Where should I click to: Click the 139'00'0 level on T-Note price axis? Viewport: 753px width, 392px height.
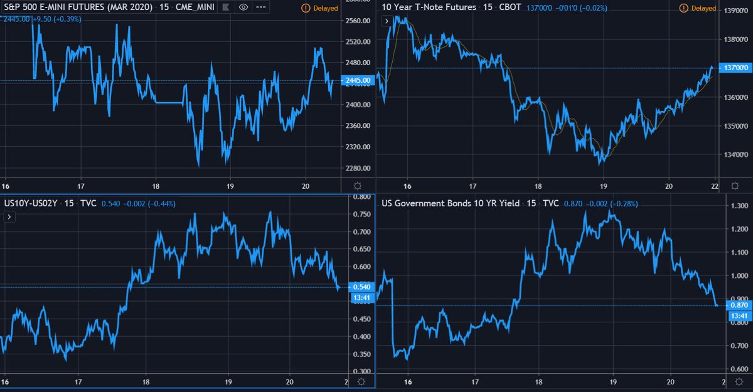(x=737, y=11)
